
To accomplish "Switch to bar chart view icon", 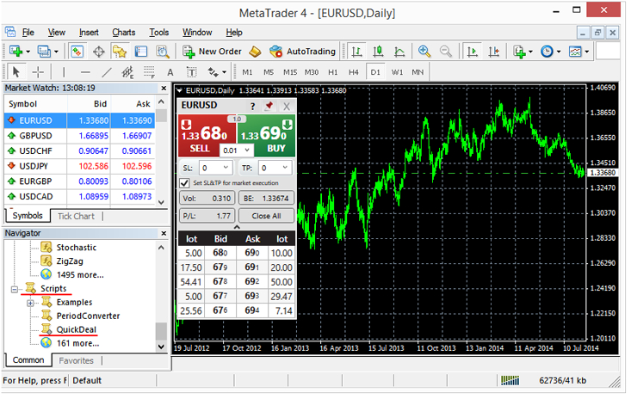I will 356,52.
